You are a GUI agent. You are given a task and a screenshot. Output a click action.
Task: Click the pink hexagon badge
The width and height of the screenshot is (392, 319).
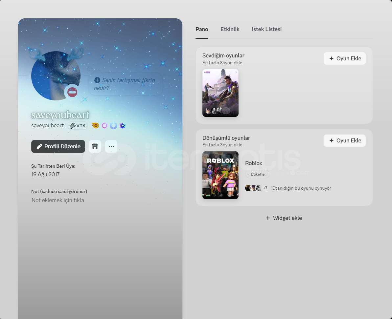[x=104, y=126]
